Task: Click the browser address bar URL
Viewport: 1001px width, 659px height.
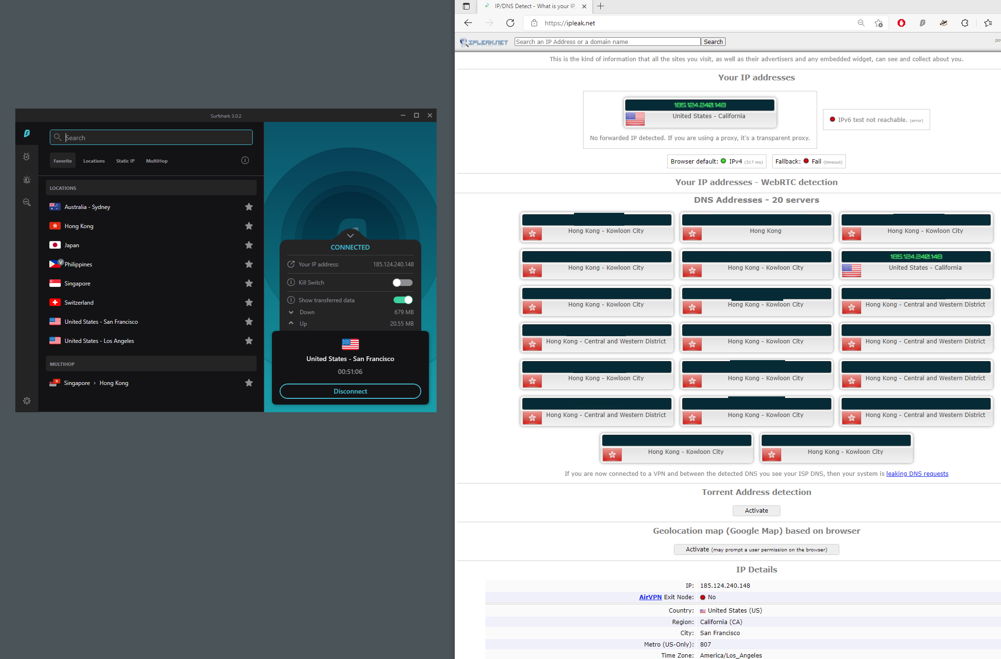Action: coord(570,23)
